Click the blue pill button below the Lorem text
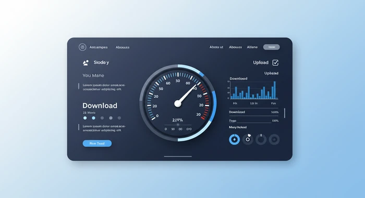365x198 pixels. point(97,143)
